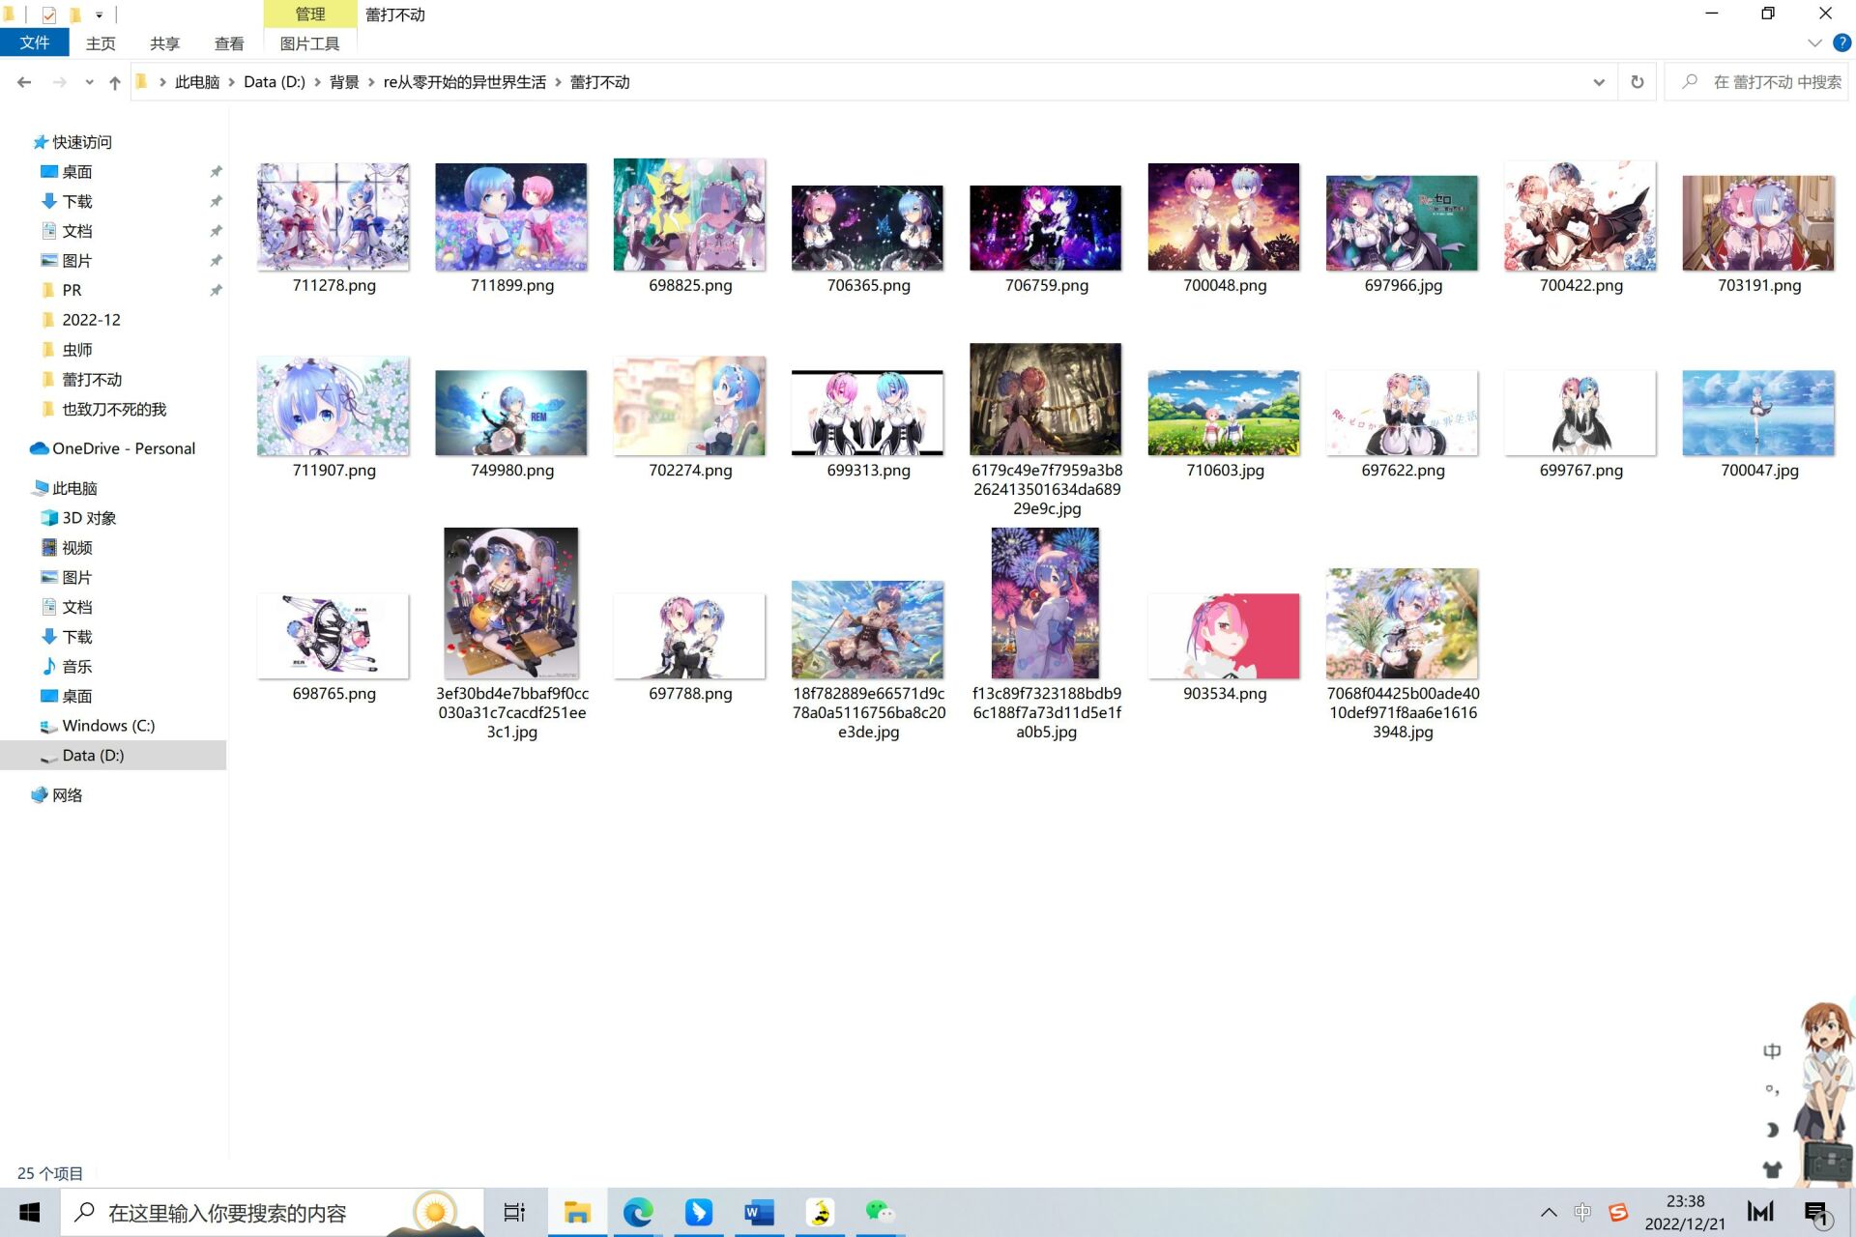
Task: Navigate to Data (D:) in breadcrumb
Action: click(x=274, y=82)
